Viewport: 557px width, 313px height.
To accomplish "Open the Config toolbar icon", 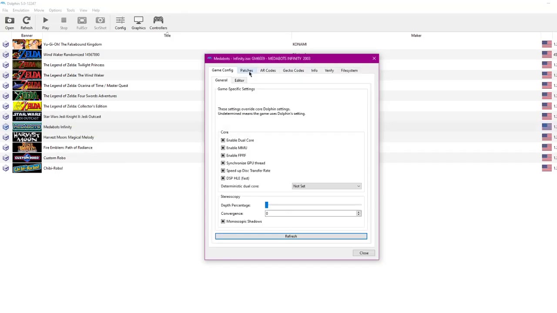I will point(120,23).
